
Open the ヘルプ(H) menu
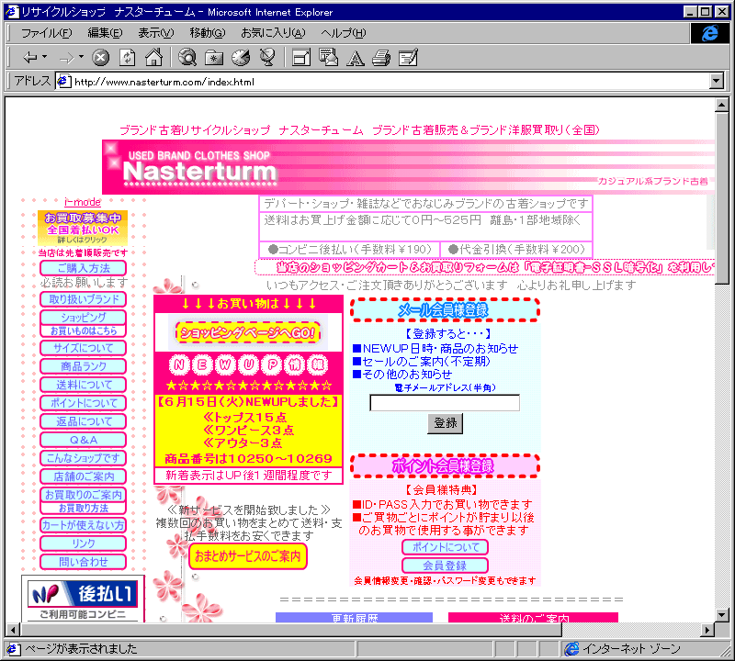pos(344,33)
